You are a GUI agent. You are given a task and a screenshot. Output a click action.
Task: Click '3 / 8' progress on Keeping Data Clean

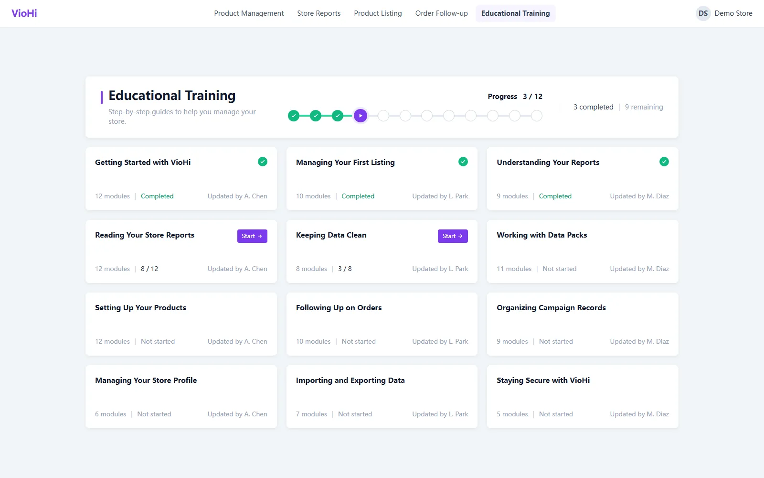click(345, 269)
